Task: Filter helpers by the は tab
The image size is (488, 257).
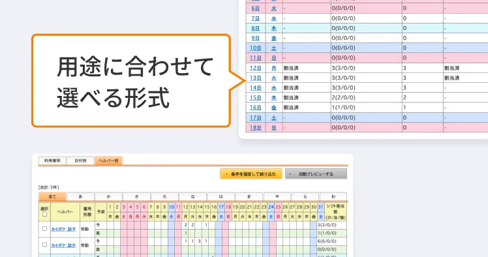Action: (x=221, y=196)
